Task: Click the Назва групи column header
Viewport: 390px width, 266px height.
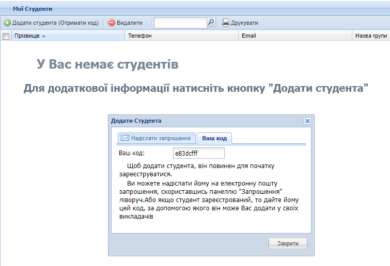Action: 371,36
